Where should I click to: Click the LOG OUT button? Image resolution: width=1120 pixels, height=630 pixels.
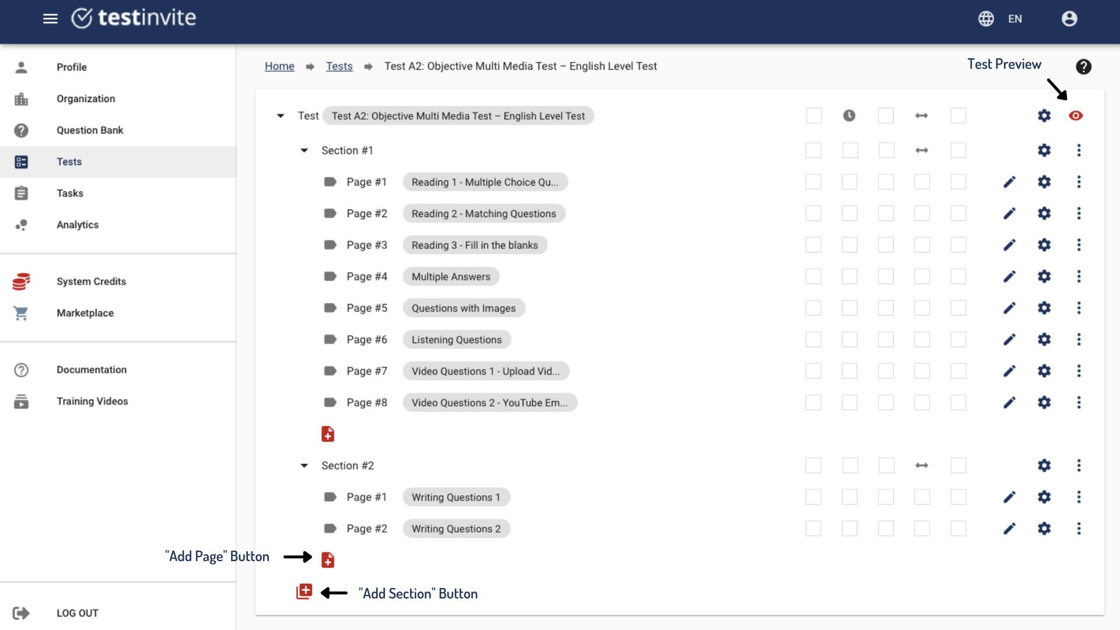pos(77,612)
